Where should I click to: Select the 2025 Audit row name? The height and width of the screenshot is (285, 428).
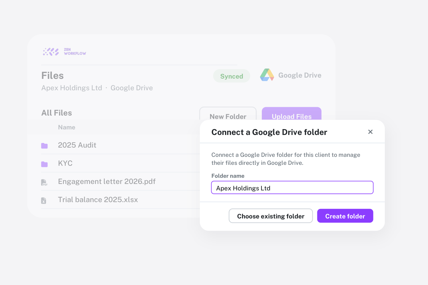click(77, 145)
